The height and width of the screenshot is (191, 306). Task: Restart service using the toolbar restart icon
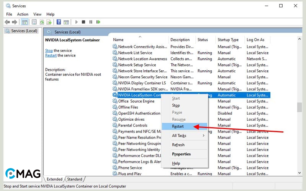98,22
